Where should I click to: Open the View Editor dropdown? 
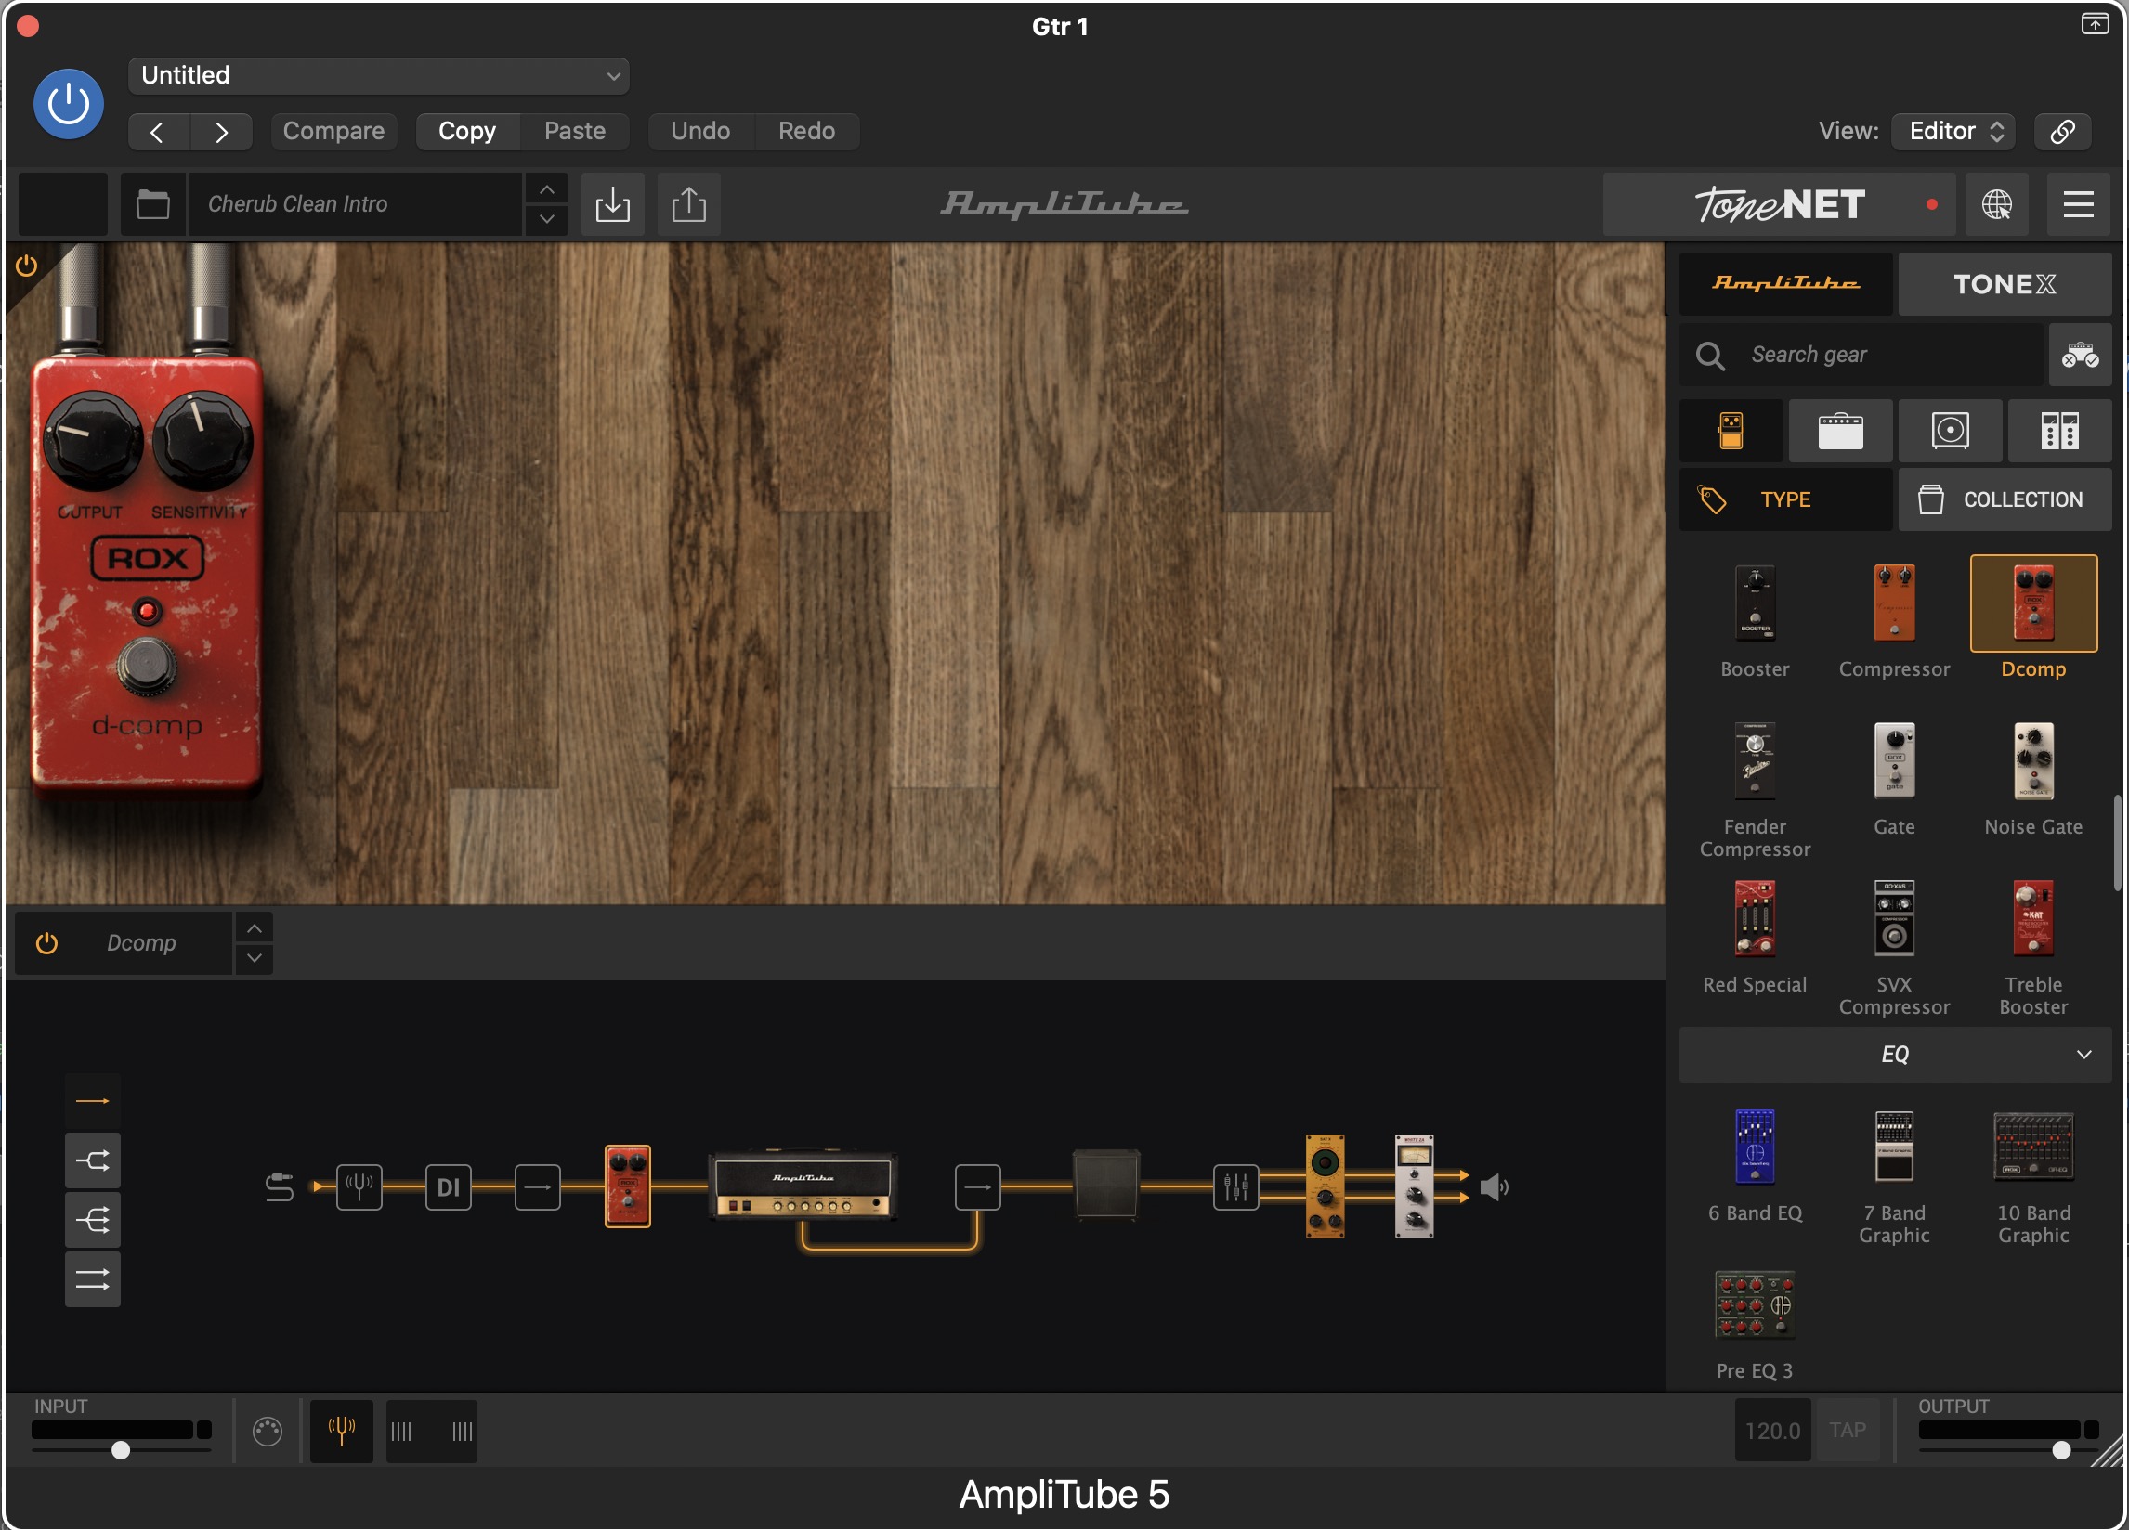coord(1955,130)
